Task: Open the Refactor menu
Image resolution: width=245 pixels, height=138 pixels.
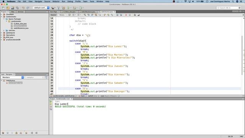Action: [x=56, y=2]
